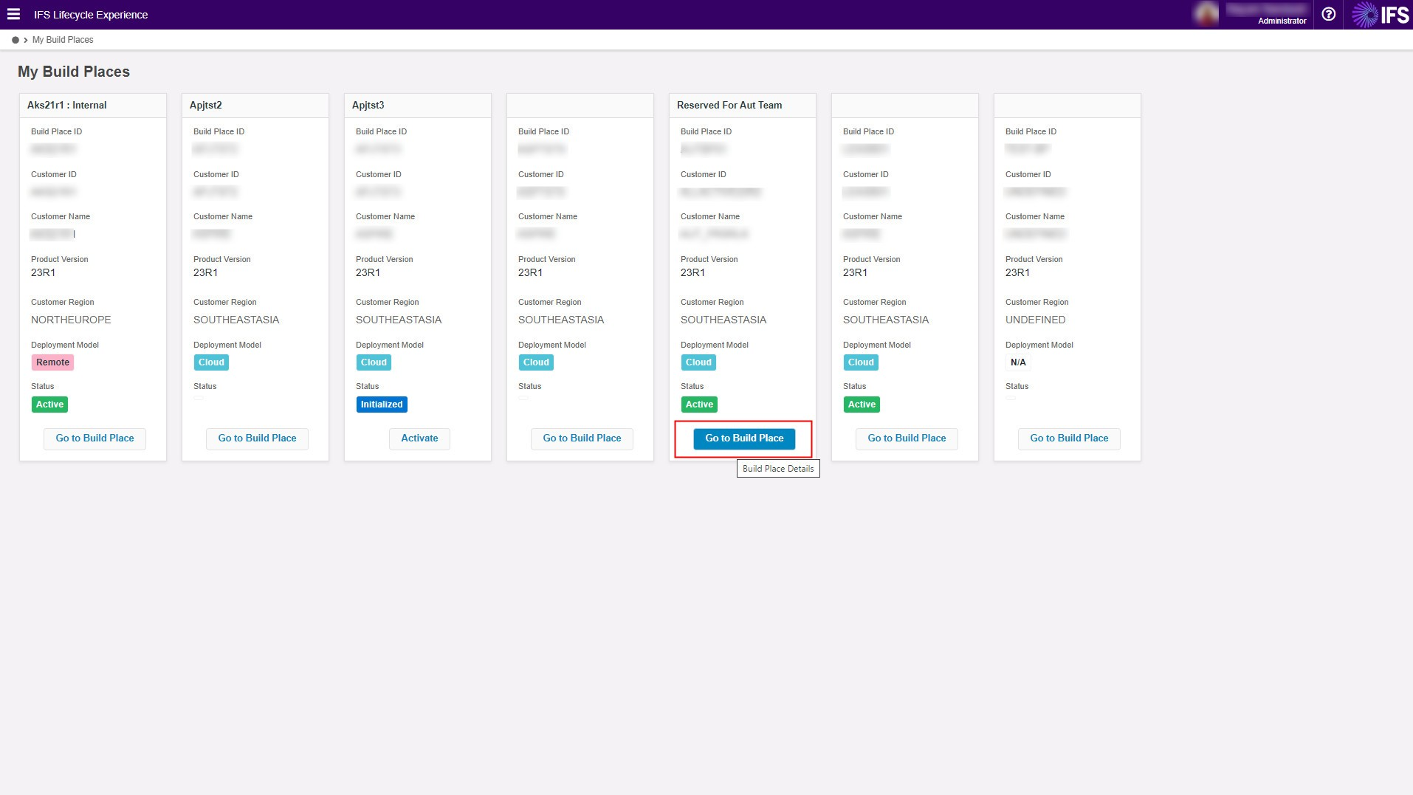Select the Aks21r1 : Internal card title
This screenshot has height=795, width=1413.
click(67, 105)
